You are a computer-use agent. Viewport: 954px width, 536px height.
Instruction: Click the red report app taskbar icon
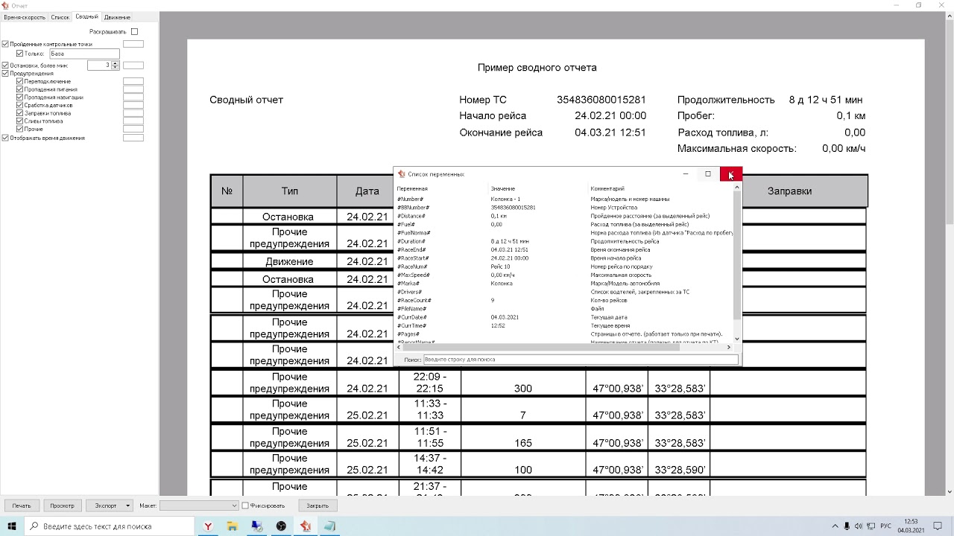click(x=306, y=526)
